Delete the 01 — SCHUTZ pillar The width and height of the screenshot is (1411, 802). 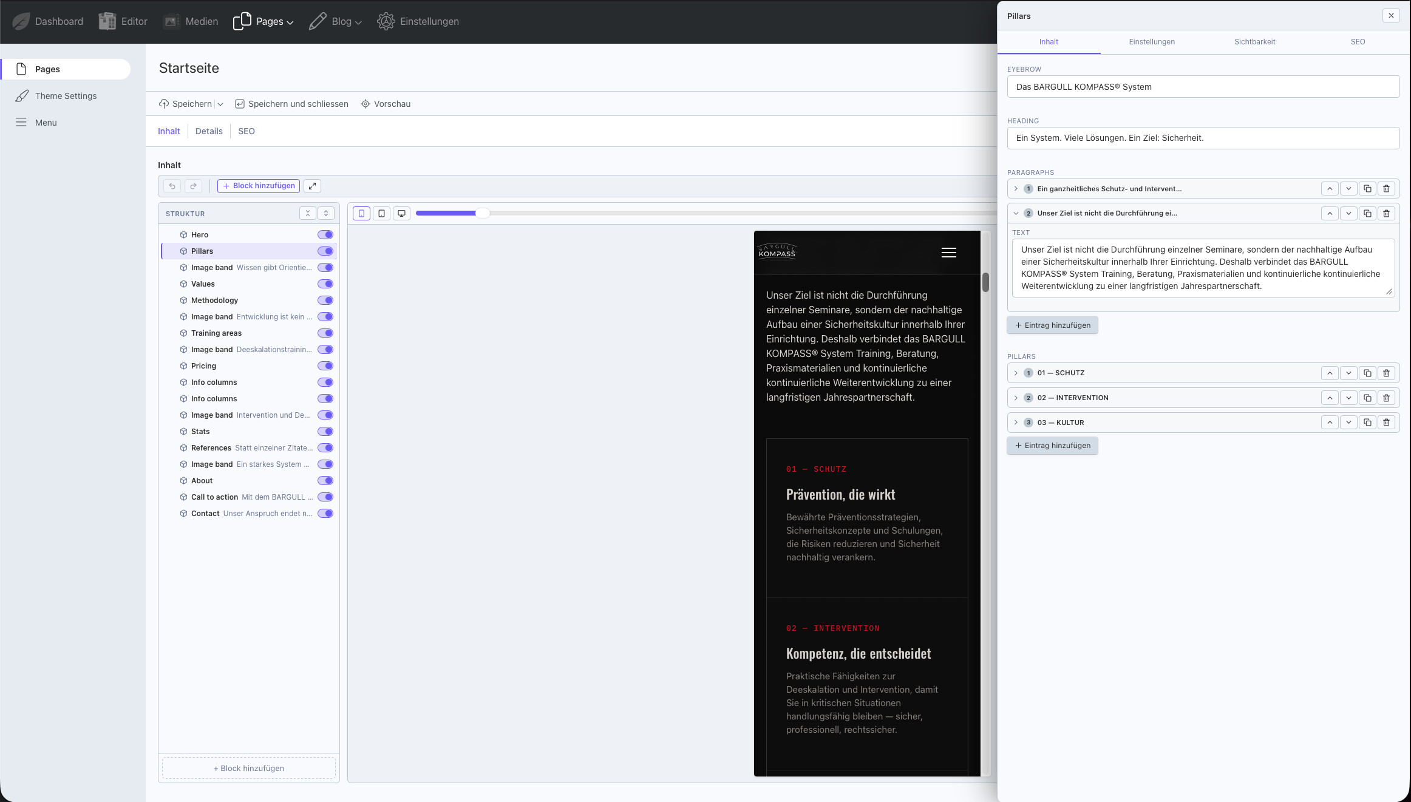coord(1386,373)
